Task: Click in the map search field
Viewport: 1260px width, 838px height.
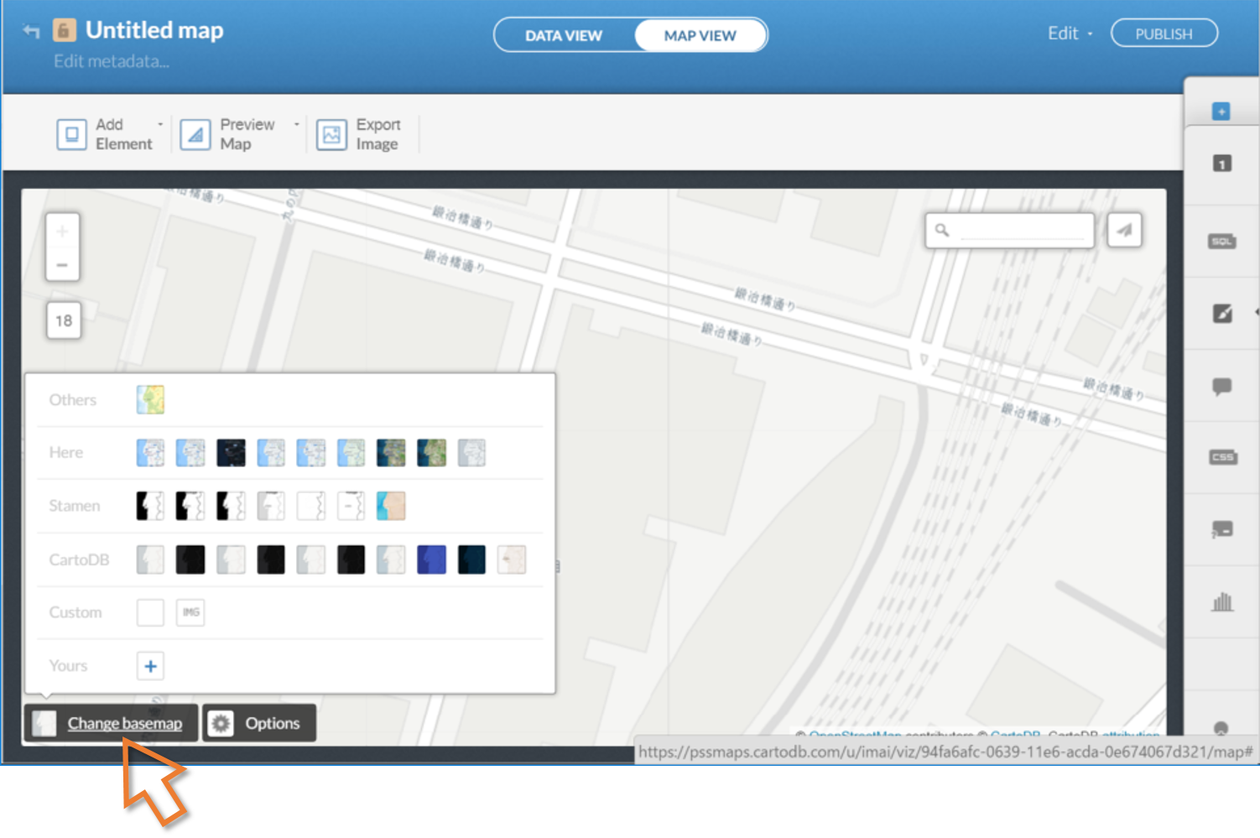Action: point(1010,230)
